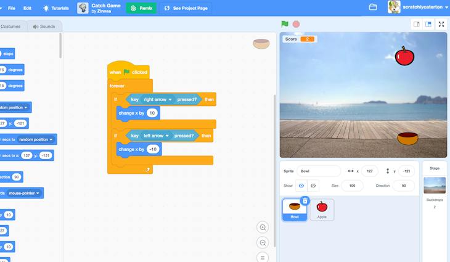Viewport: 450px width, 262px height.
Task: Show the sprite using the eye icon
Action: click(301, 186)
